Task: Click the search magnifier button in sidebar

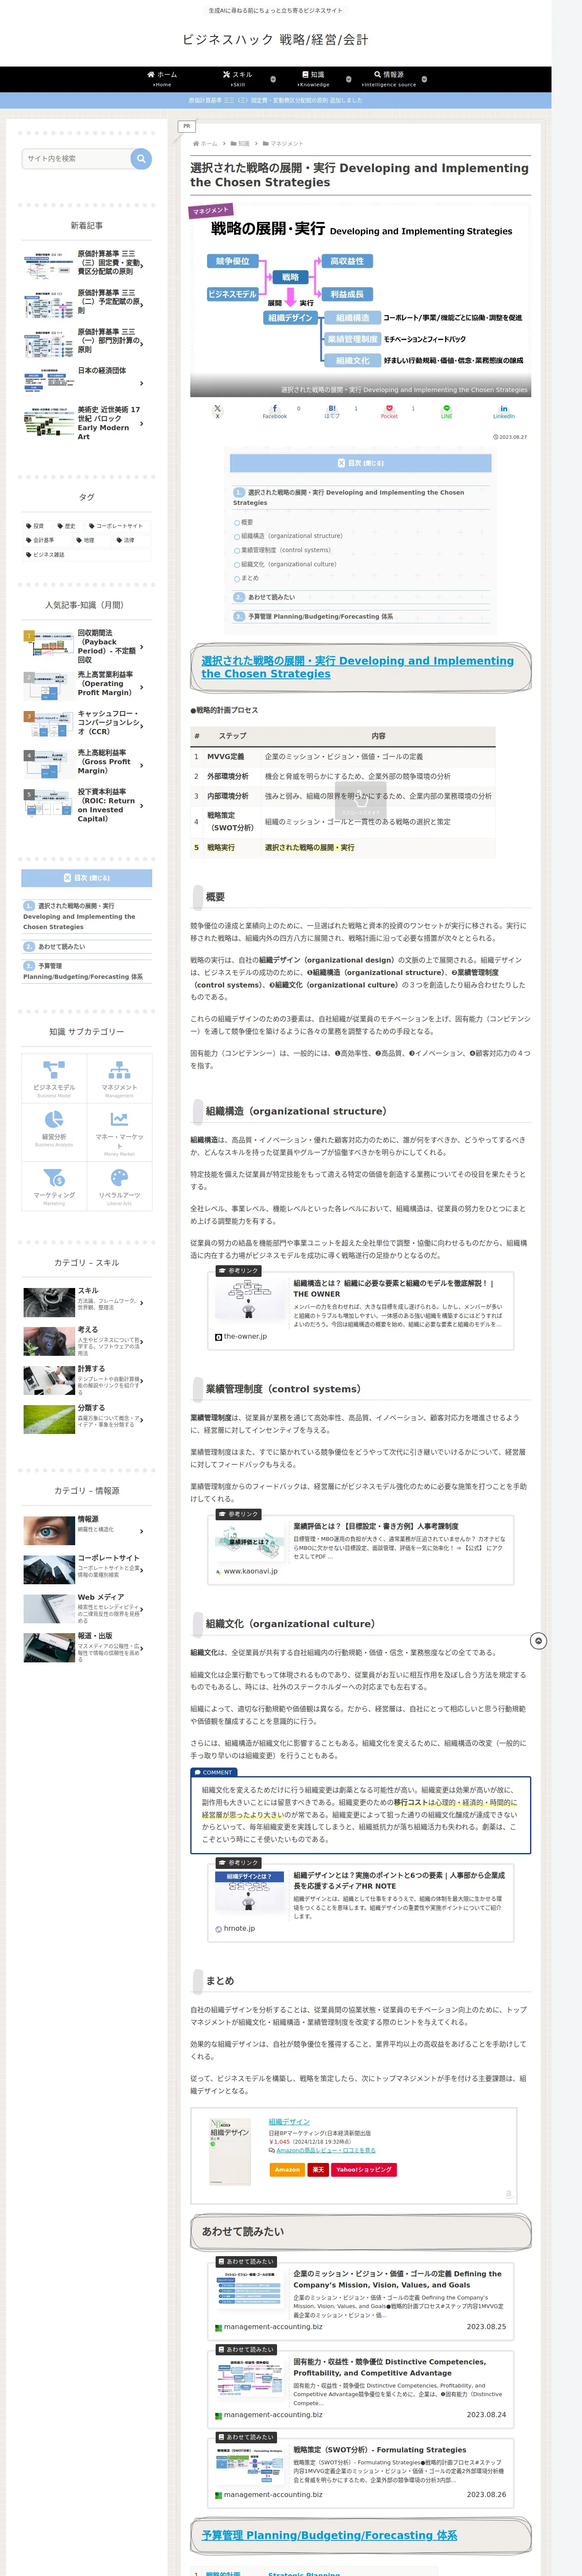Action: point(141,158)
